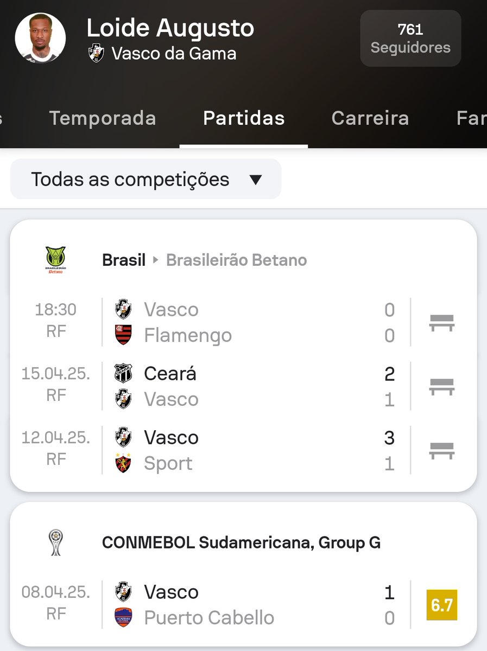Image resolution: width=487 pixels, height=651 pixels.
Task: Click the Brasileirão Betano league logo
Action: [55, 260]
